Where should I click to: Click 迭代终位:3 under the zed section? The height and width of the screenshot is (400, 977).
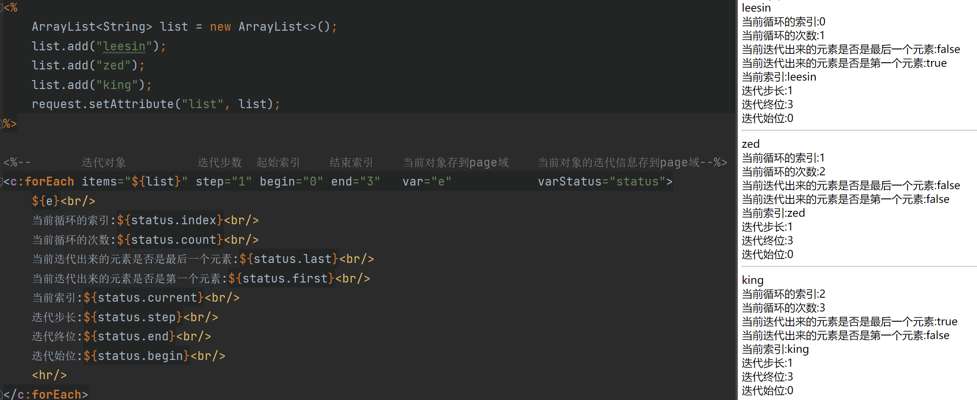(x=767, y=241)
